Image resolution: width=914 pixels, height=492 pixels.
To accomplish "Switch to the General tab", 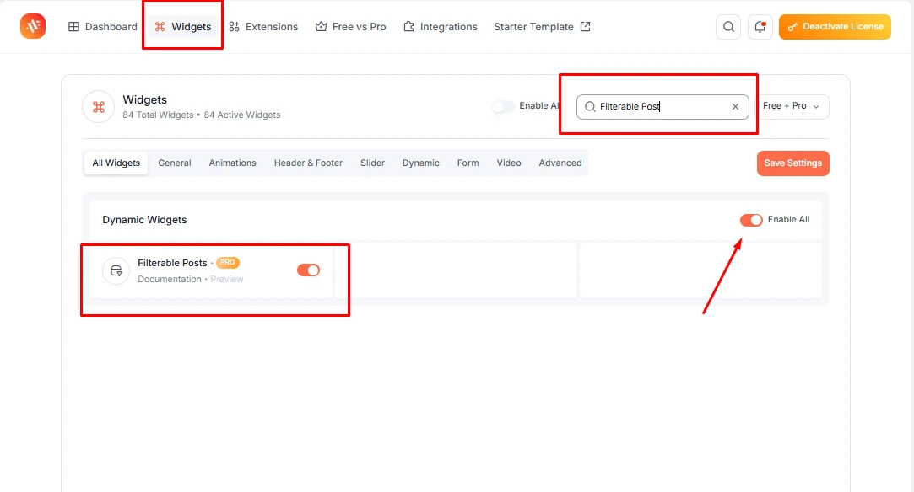I will click(x=175, y=163).
